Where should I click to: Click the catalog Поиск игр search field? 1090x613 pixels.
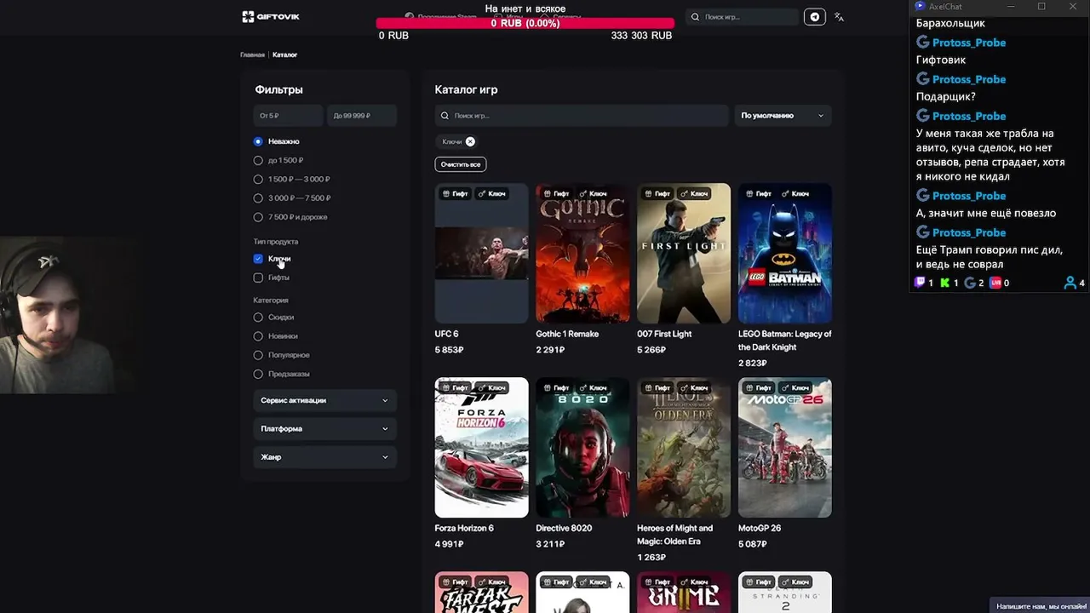[x=582, y=116]
